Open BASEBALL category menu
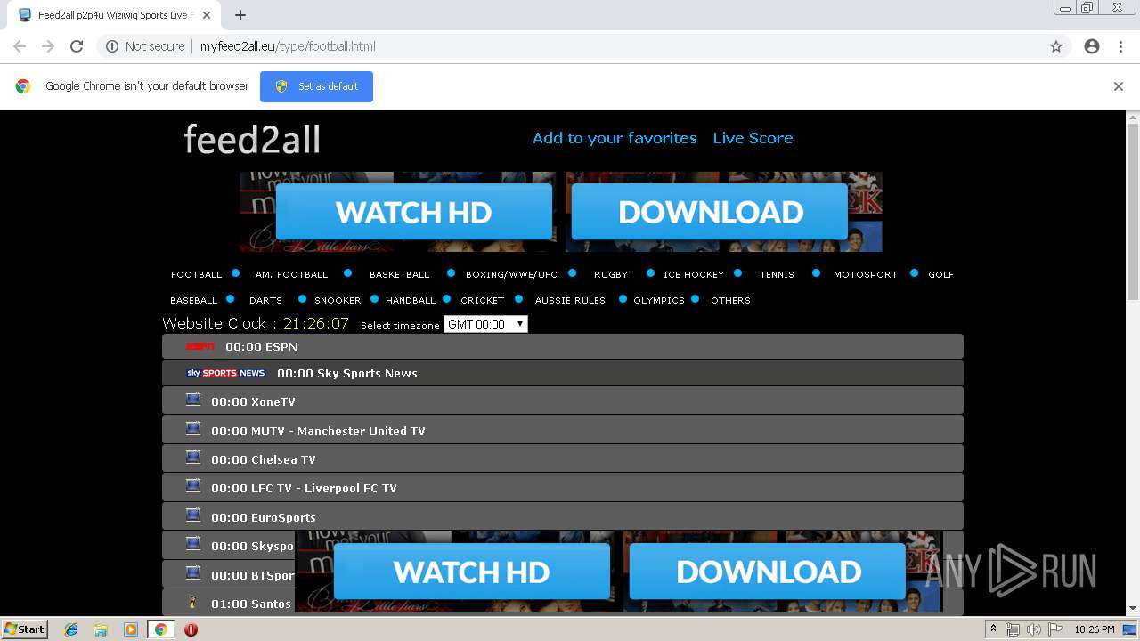This screenshot has height=641, width=1140. point(194,300)
